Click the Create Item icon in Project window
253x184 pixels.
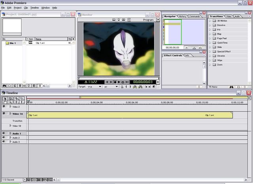(15, 86)
